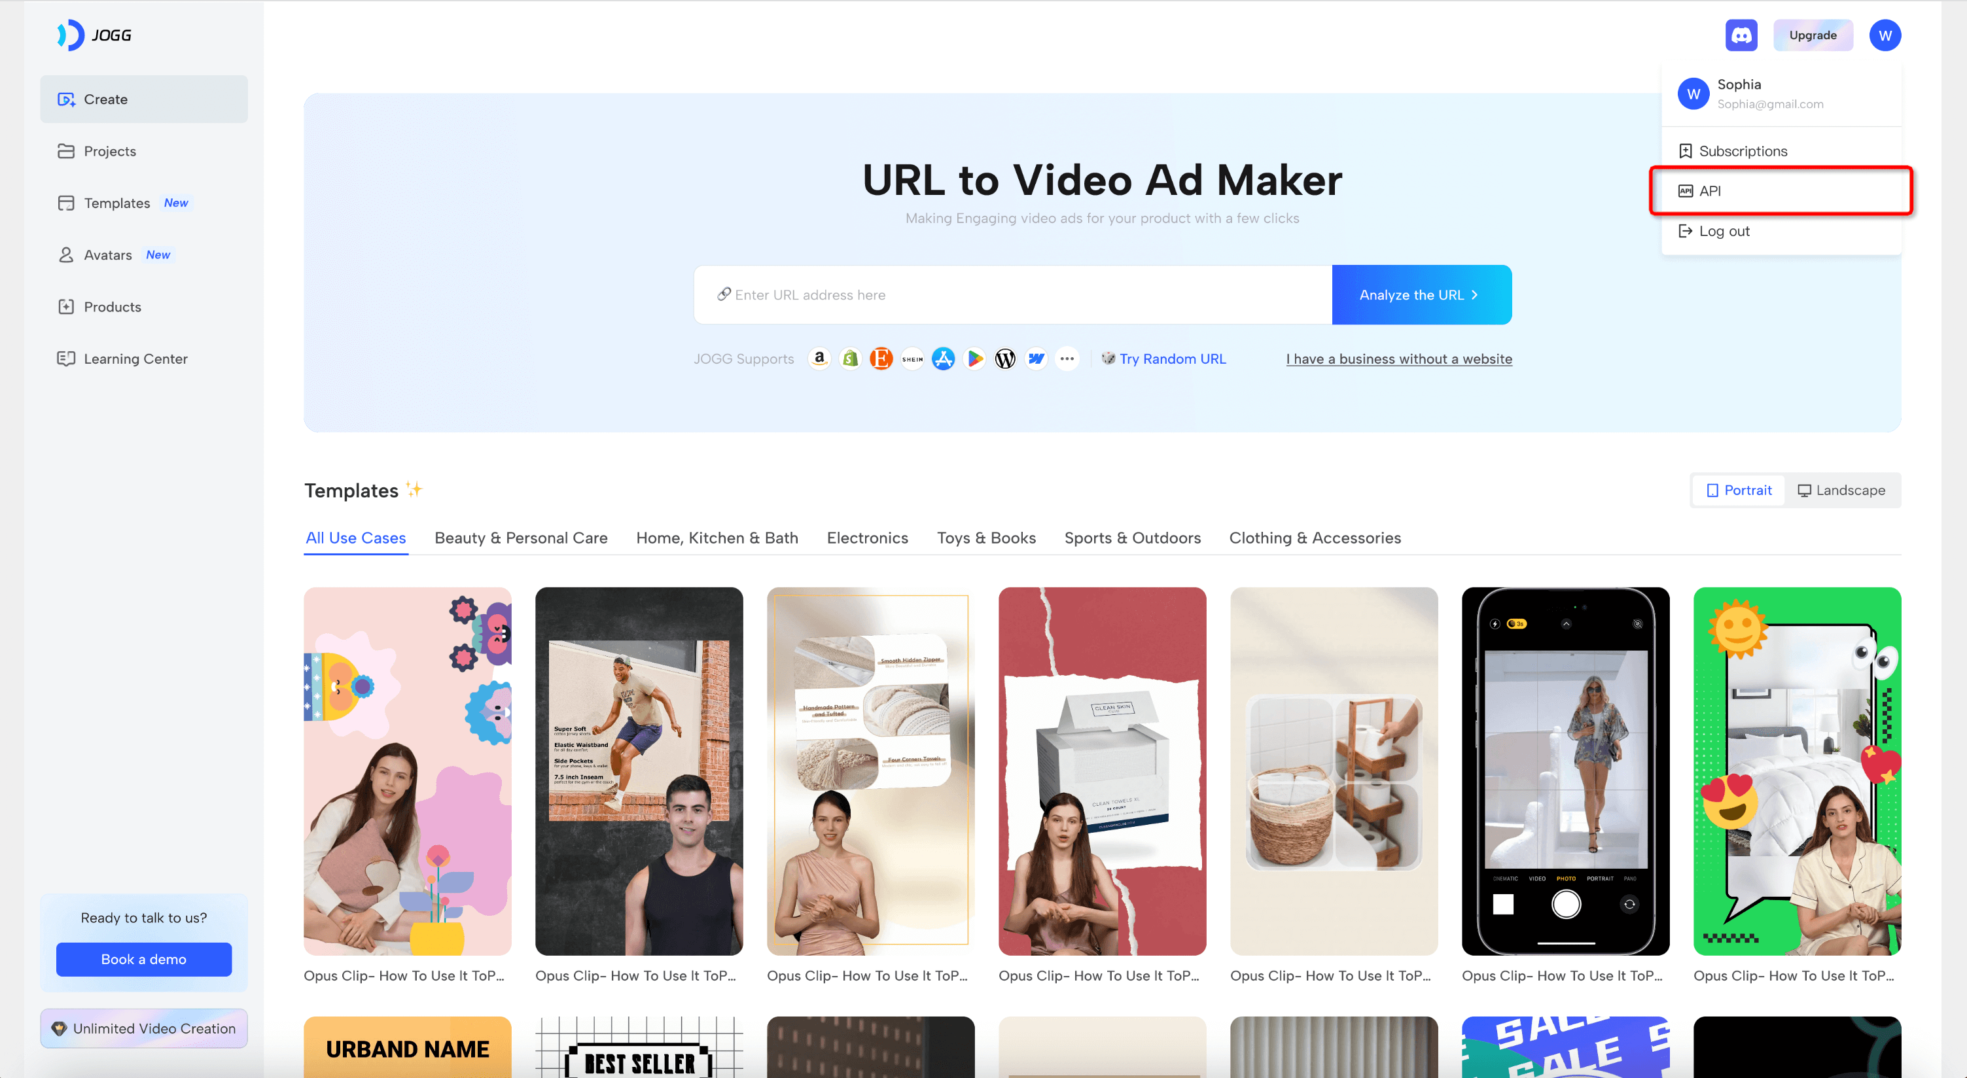Click the App Store supported platform icon

943,358
